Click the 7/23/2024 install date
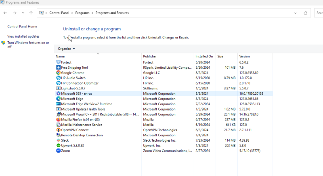The image size is (323, 176). [x=203, y=140]
